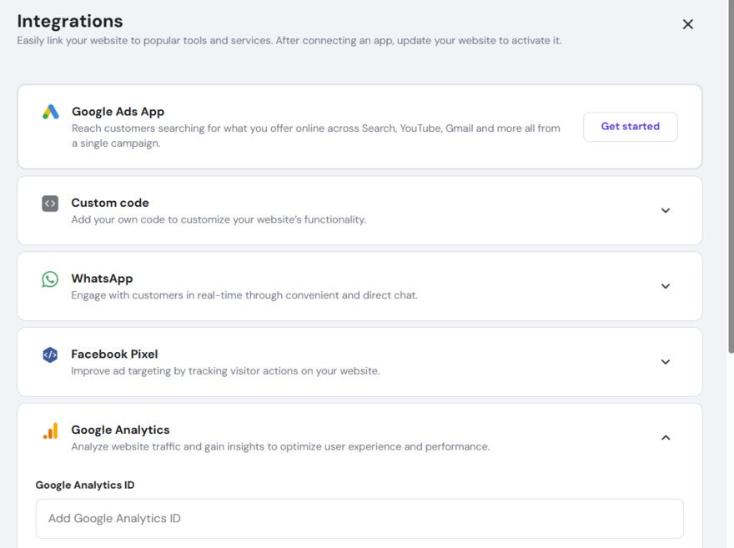734x548 pixels.
Task: Click 'Add your own code' description
Action: pyautogui.click(x=219, y=219)
